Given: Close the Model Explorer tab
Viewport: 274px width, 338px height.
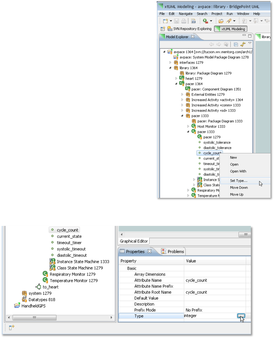Looking at the screenshot, I should coord(193,37).
